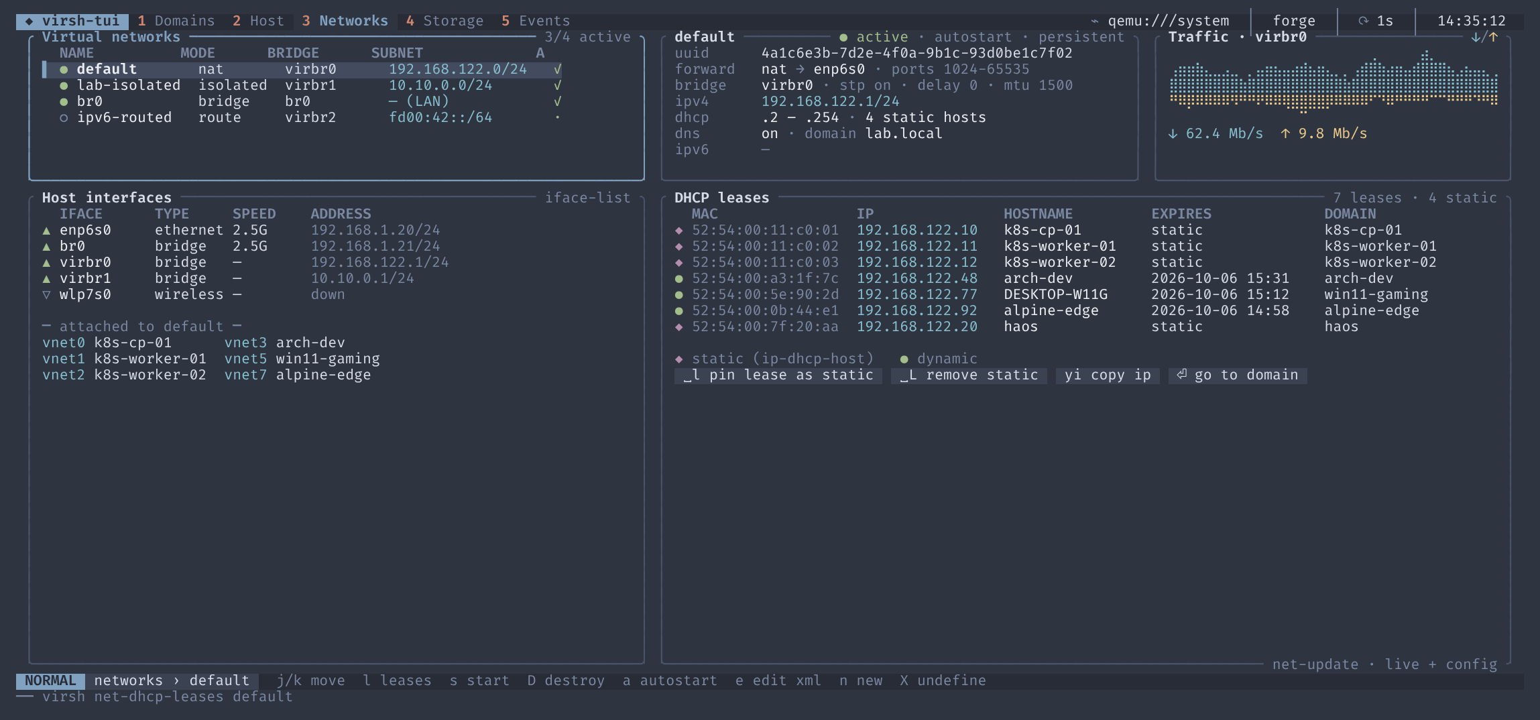Open the Domains tab
This screenshot has height=720, width=1540.
tap(176, 21)
